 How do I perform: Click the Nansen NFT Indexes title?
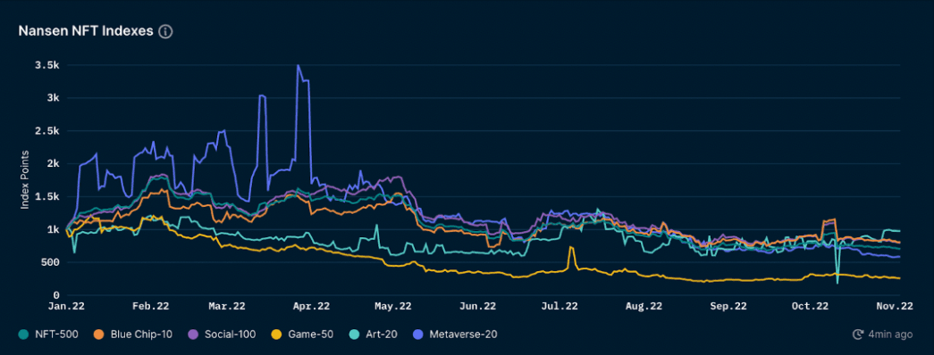86,31
